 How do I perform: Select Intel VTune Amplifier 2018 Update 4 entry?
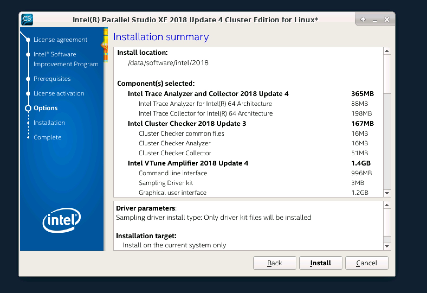tap(188, 163)
